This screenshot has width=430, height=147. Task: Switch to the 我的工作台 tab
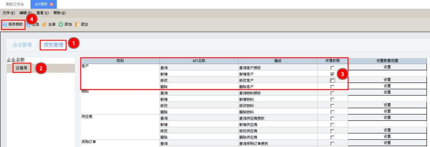(14, 4)
